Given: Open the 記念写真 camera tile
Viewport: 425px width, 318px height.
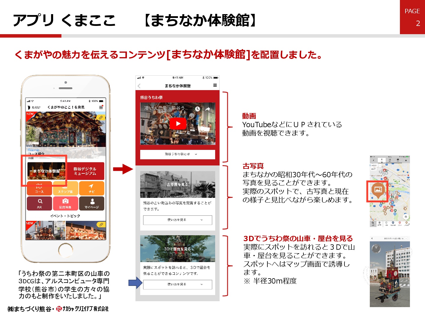Looking at the screenshot, I should [x=66, y=203].
